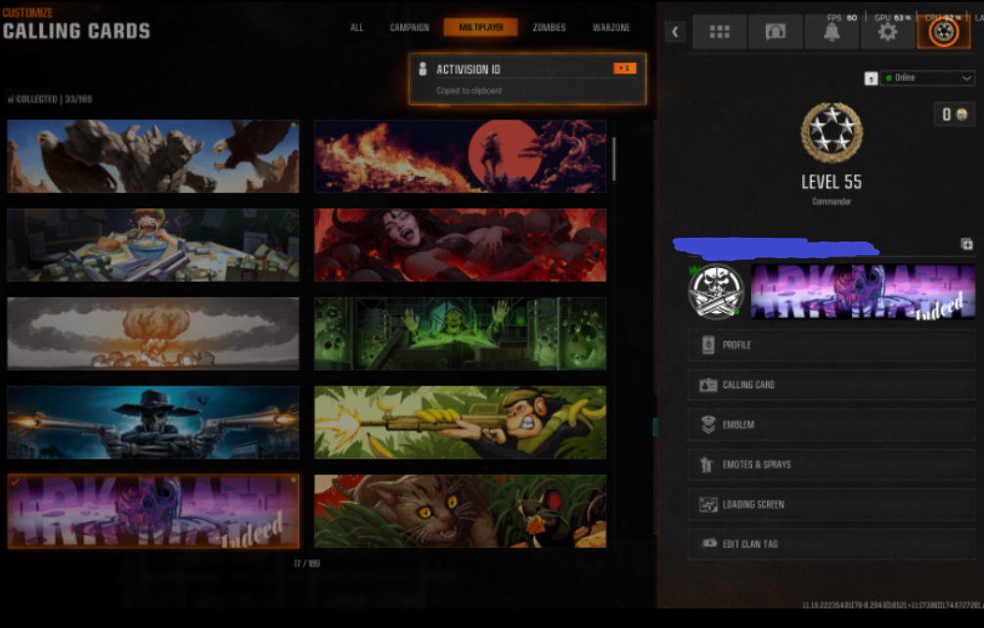Switch to the Warzone tab

[x=611, y=27]
